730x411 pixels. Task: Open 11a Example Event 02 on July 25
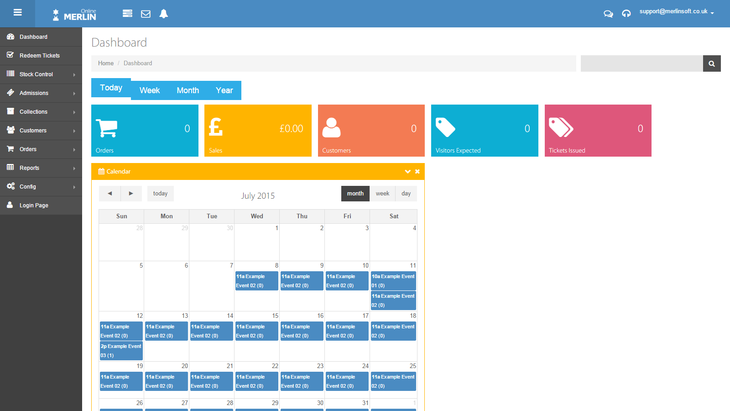393,381
